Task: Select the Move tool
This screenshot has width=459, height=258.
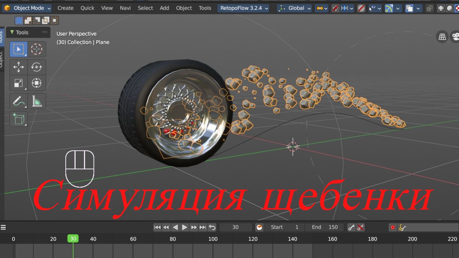Action: 18,67
